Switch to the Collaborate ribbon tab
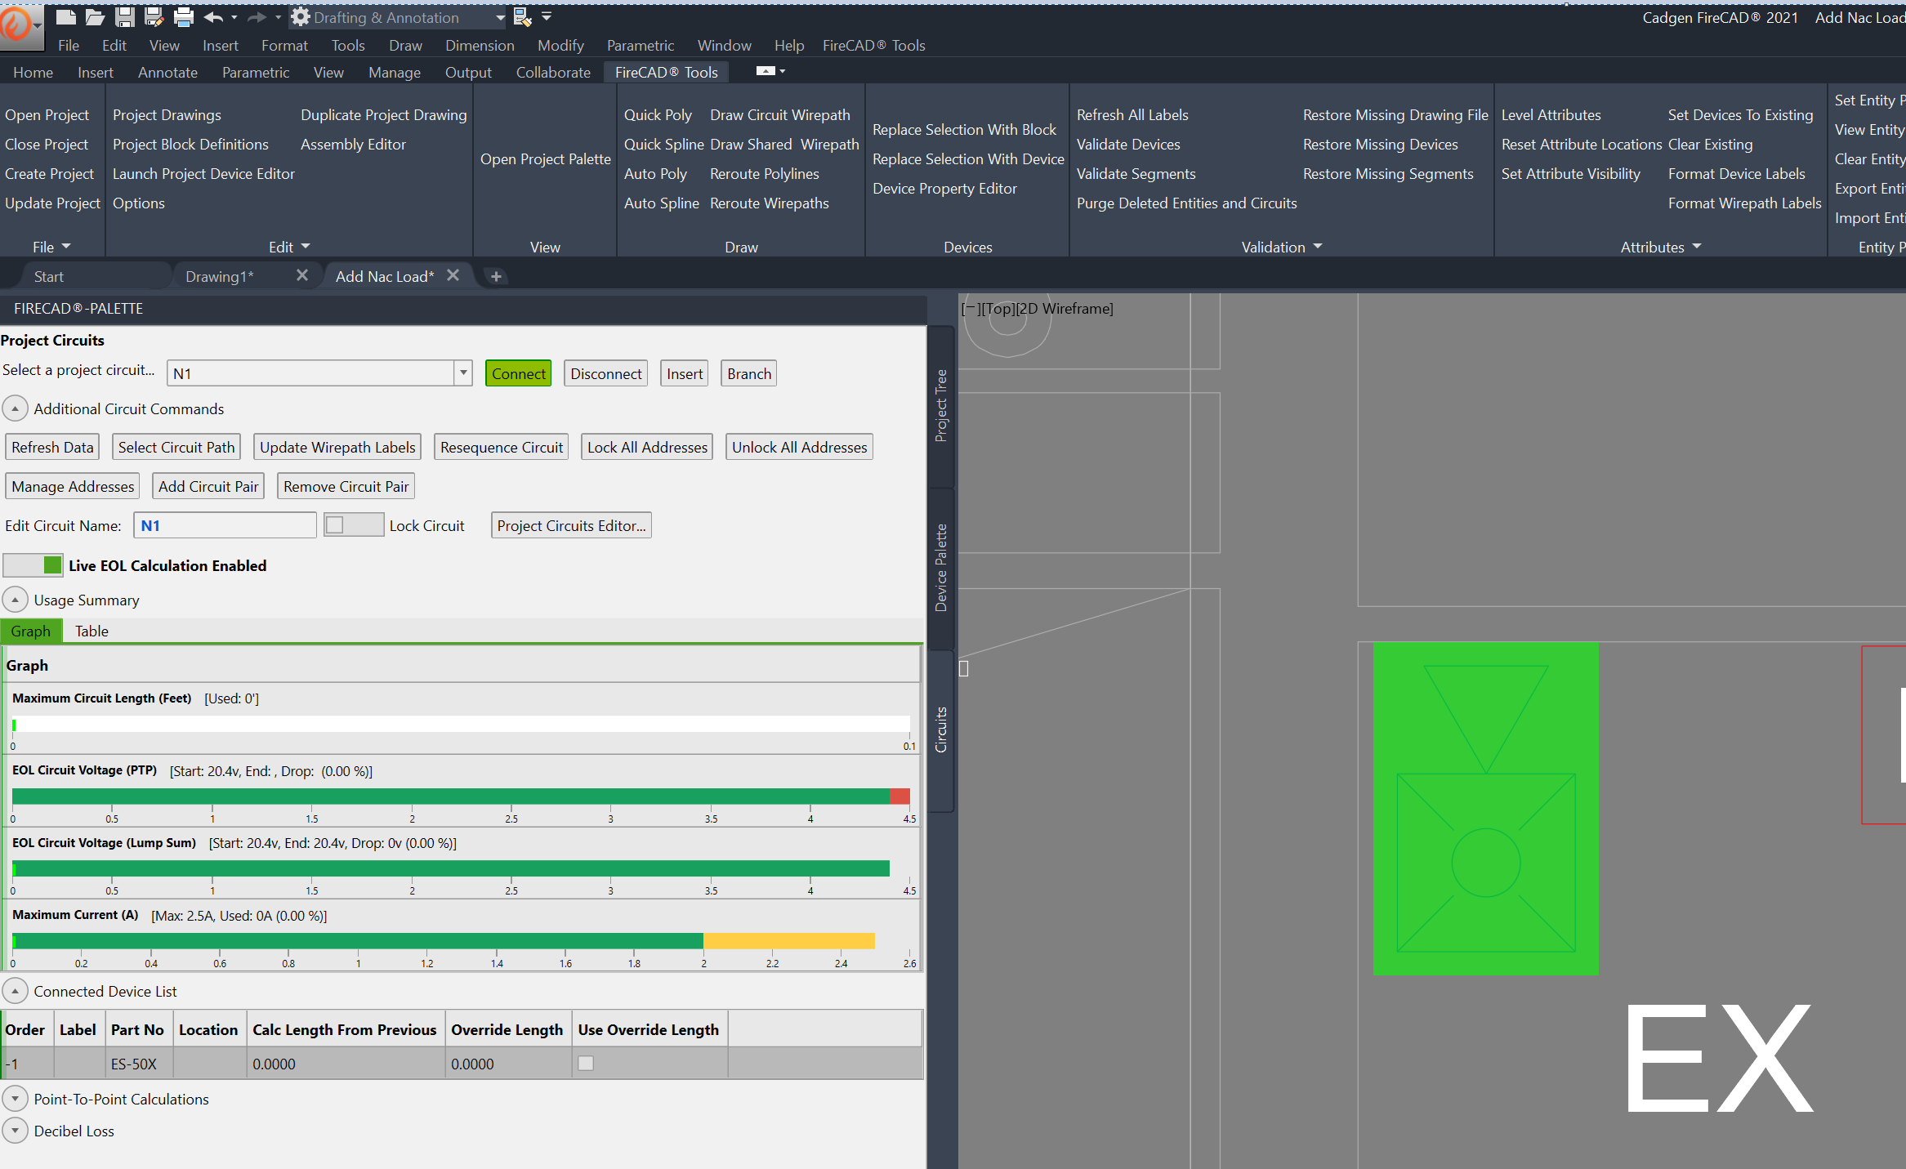Screen dimensions: 1906x1169 (x=553, y=72)
